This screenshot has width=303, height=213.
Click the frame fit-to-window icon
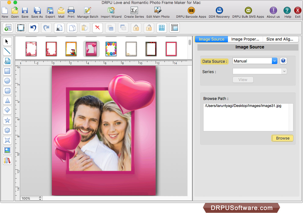tap(21, 28)
